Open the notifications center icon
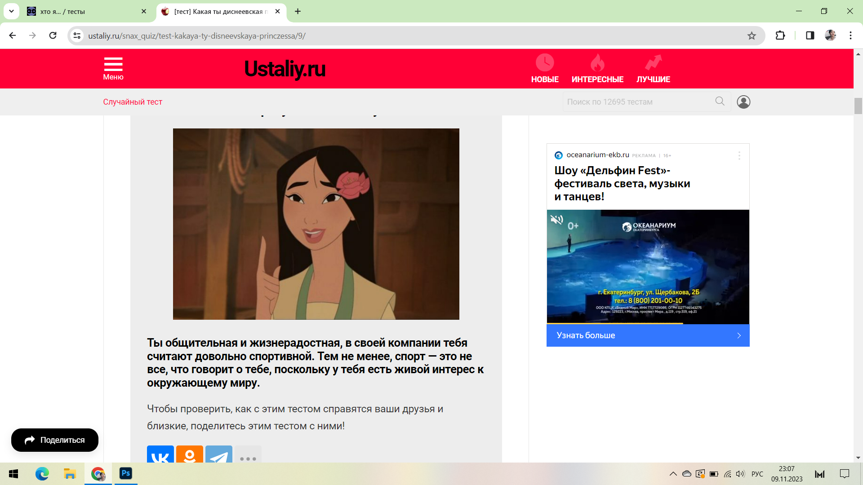The width and height of the screenshot is (863, 485). 845,474
